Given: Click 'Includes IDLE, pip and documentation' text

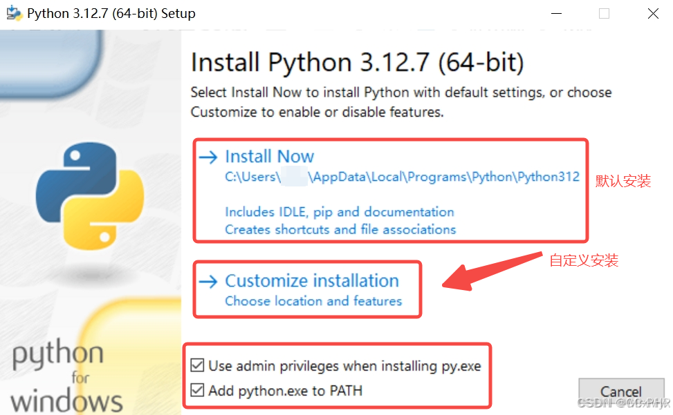Looking at the screenshot, I should (340, 212).
